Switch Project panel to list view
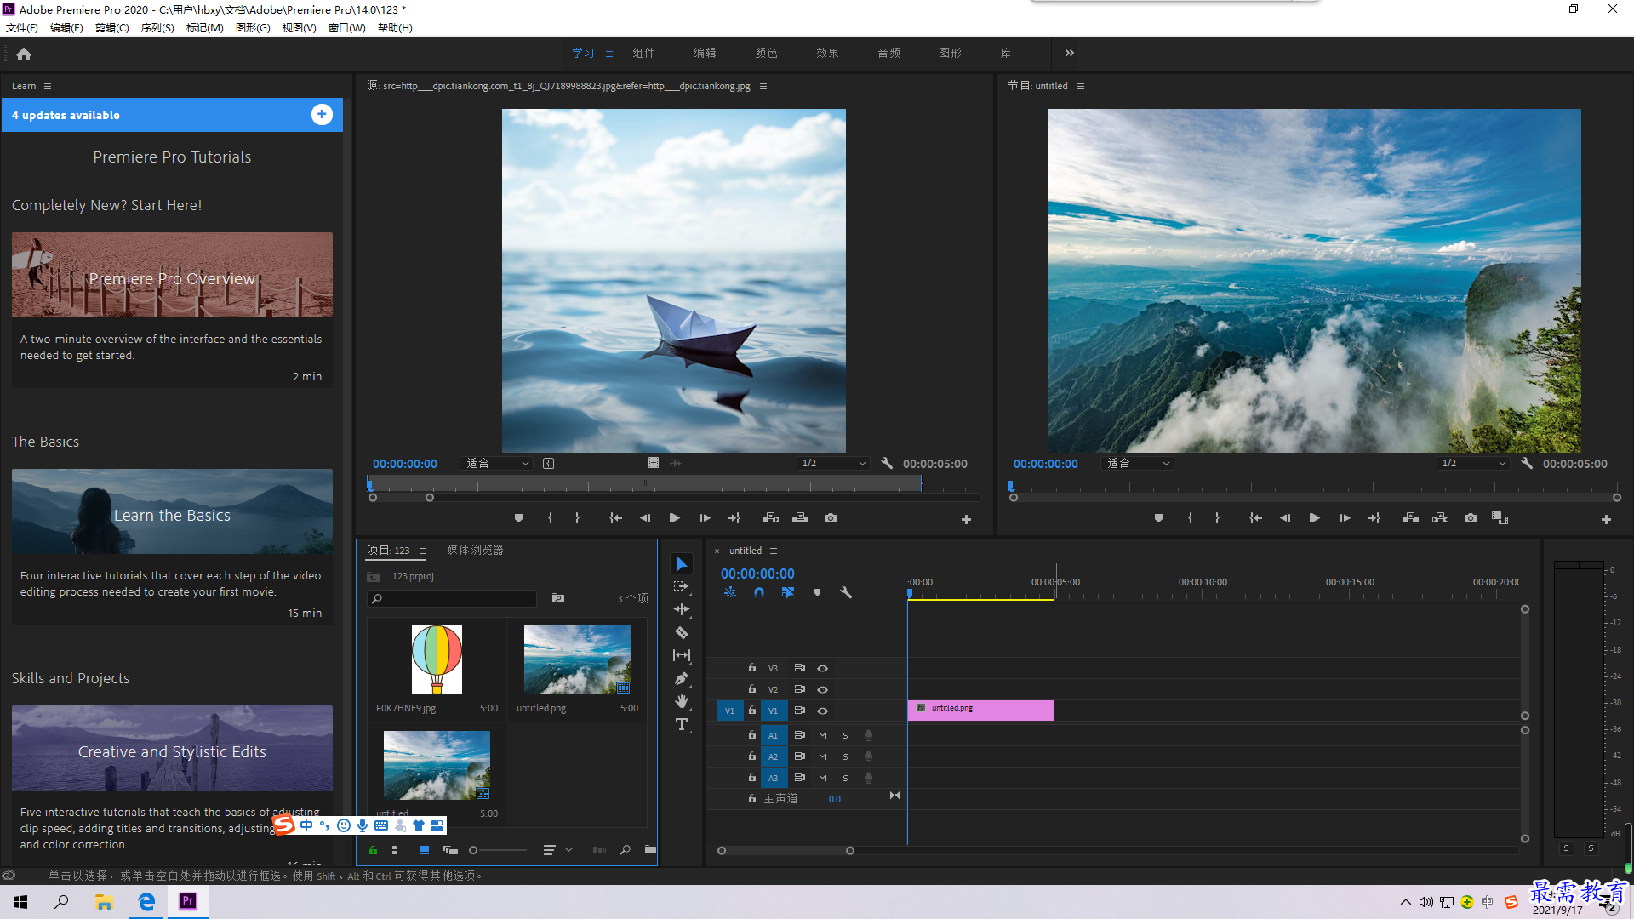Viewport: 1634px width, 919px height. click(398, 849)
